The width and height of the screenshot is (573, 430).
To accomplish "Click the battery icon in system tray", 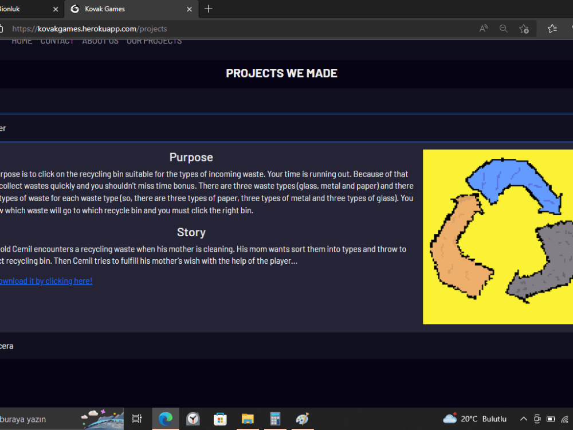I will click(550, 419).
